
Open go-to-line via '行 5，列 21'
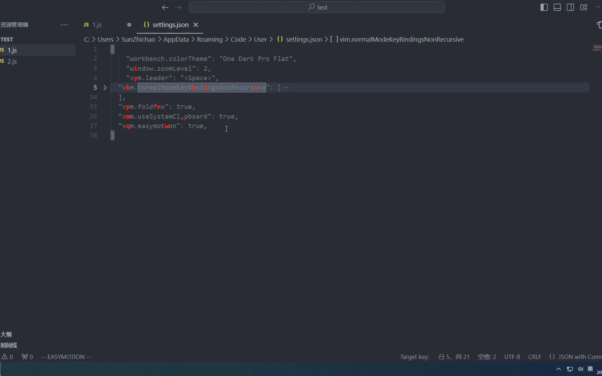pos(454,357)
